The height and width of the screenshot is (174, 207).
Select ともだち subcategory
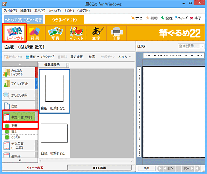tap(20, 137)
